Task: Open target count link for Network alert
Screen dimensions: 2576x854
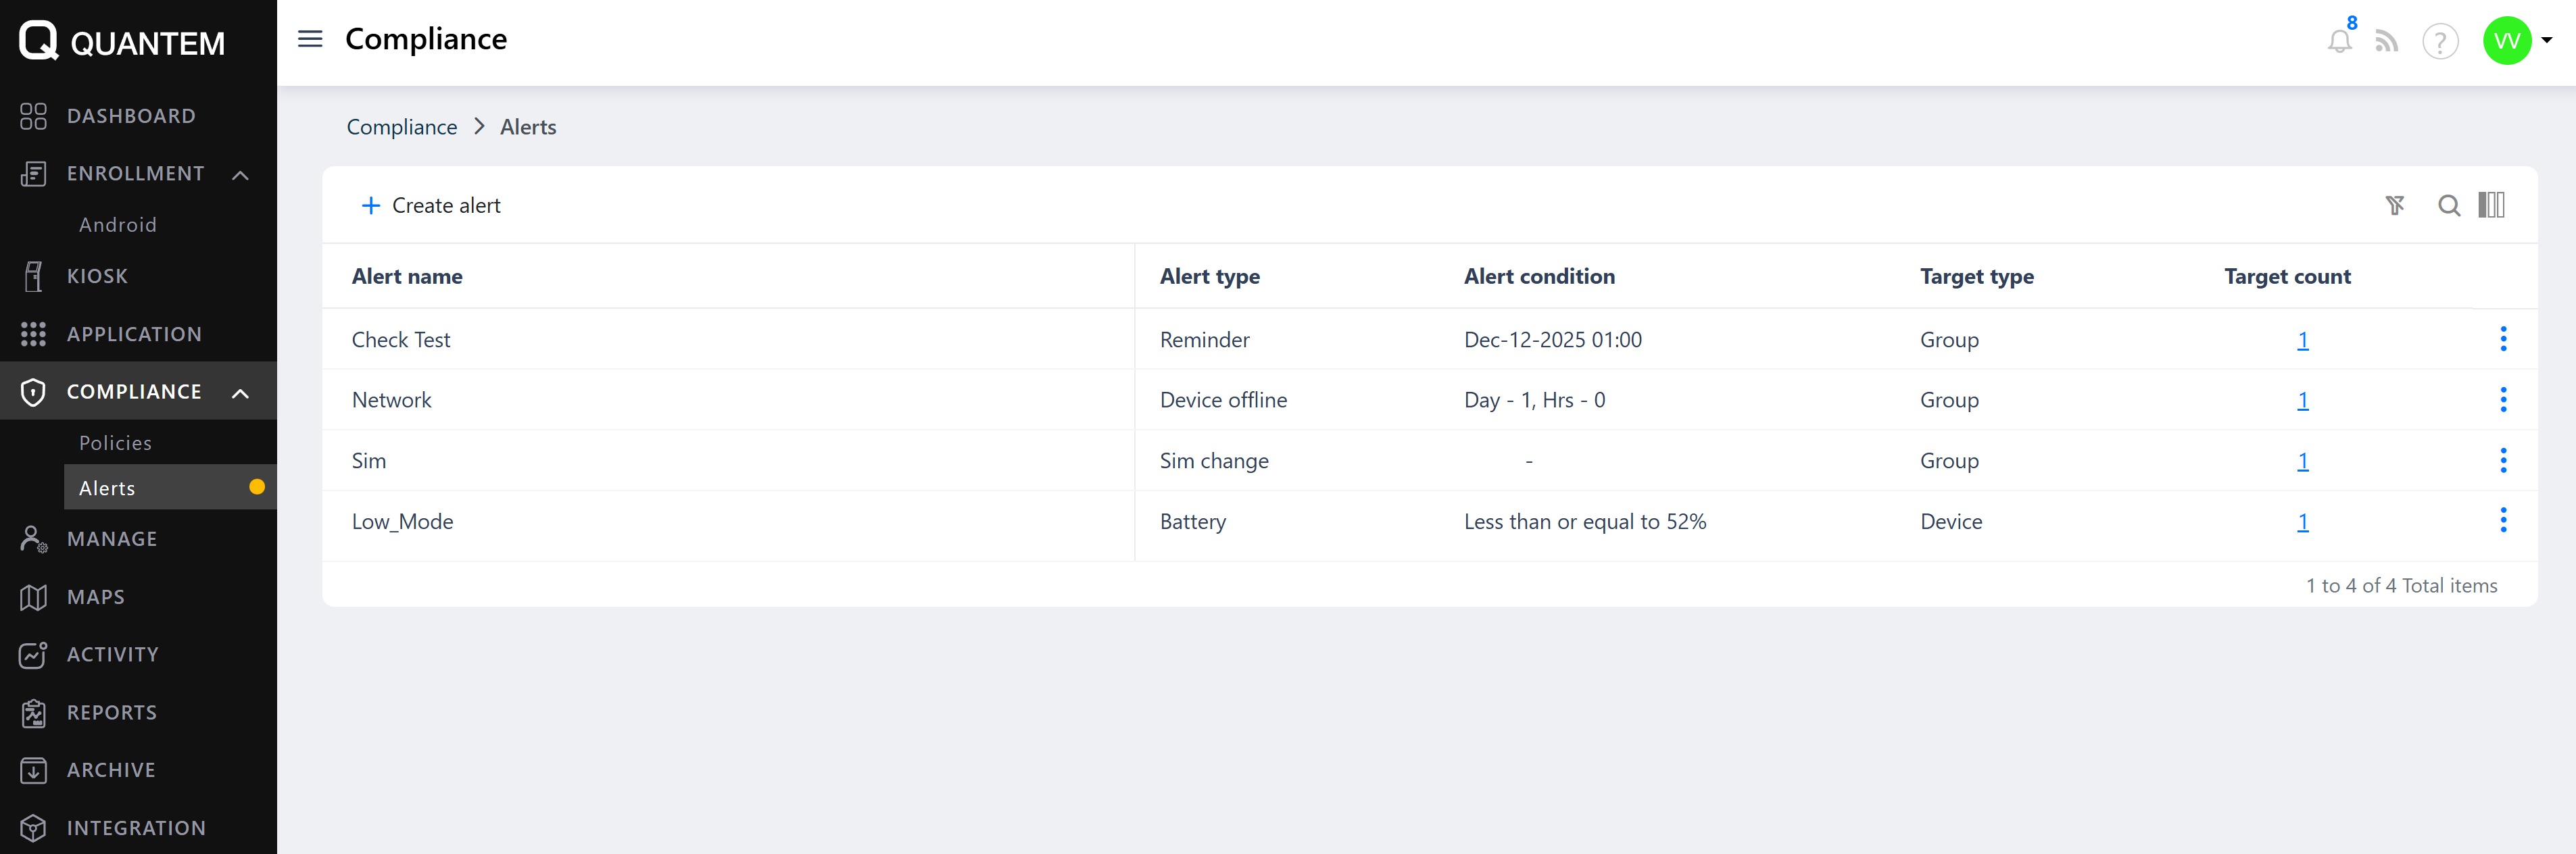Action: (x=2302, y=400)
